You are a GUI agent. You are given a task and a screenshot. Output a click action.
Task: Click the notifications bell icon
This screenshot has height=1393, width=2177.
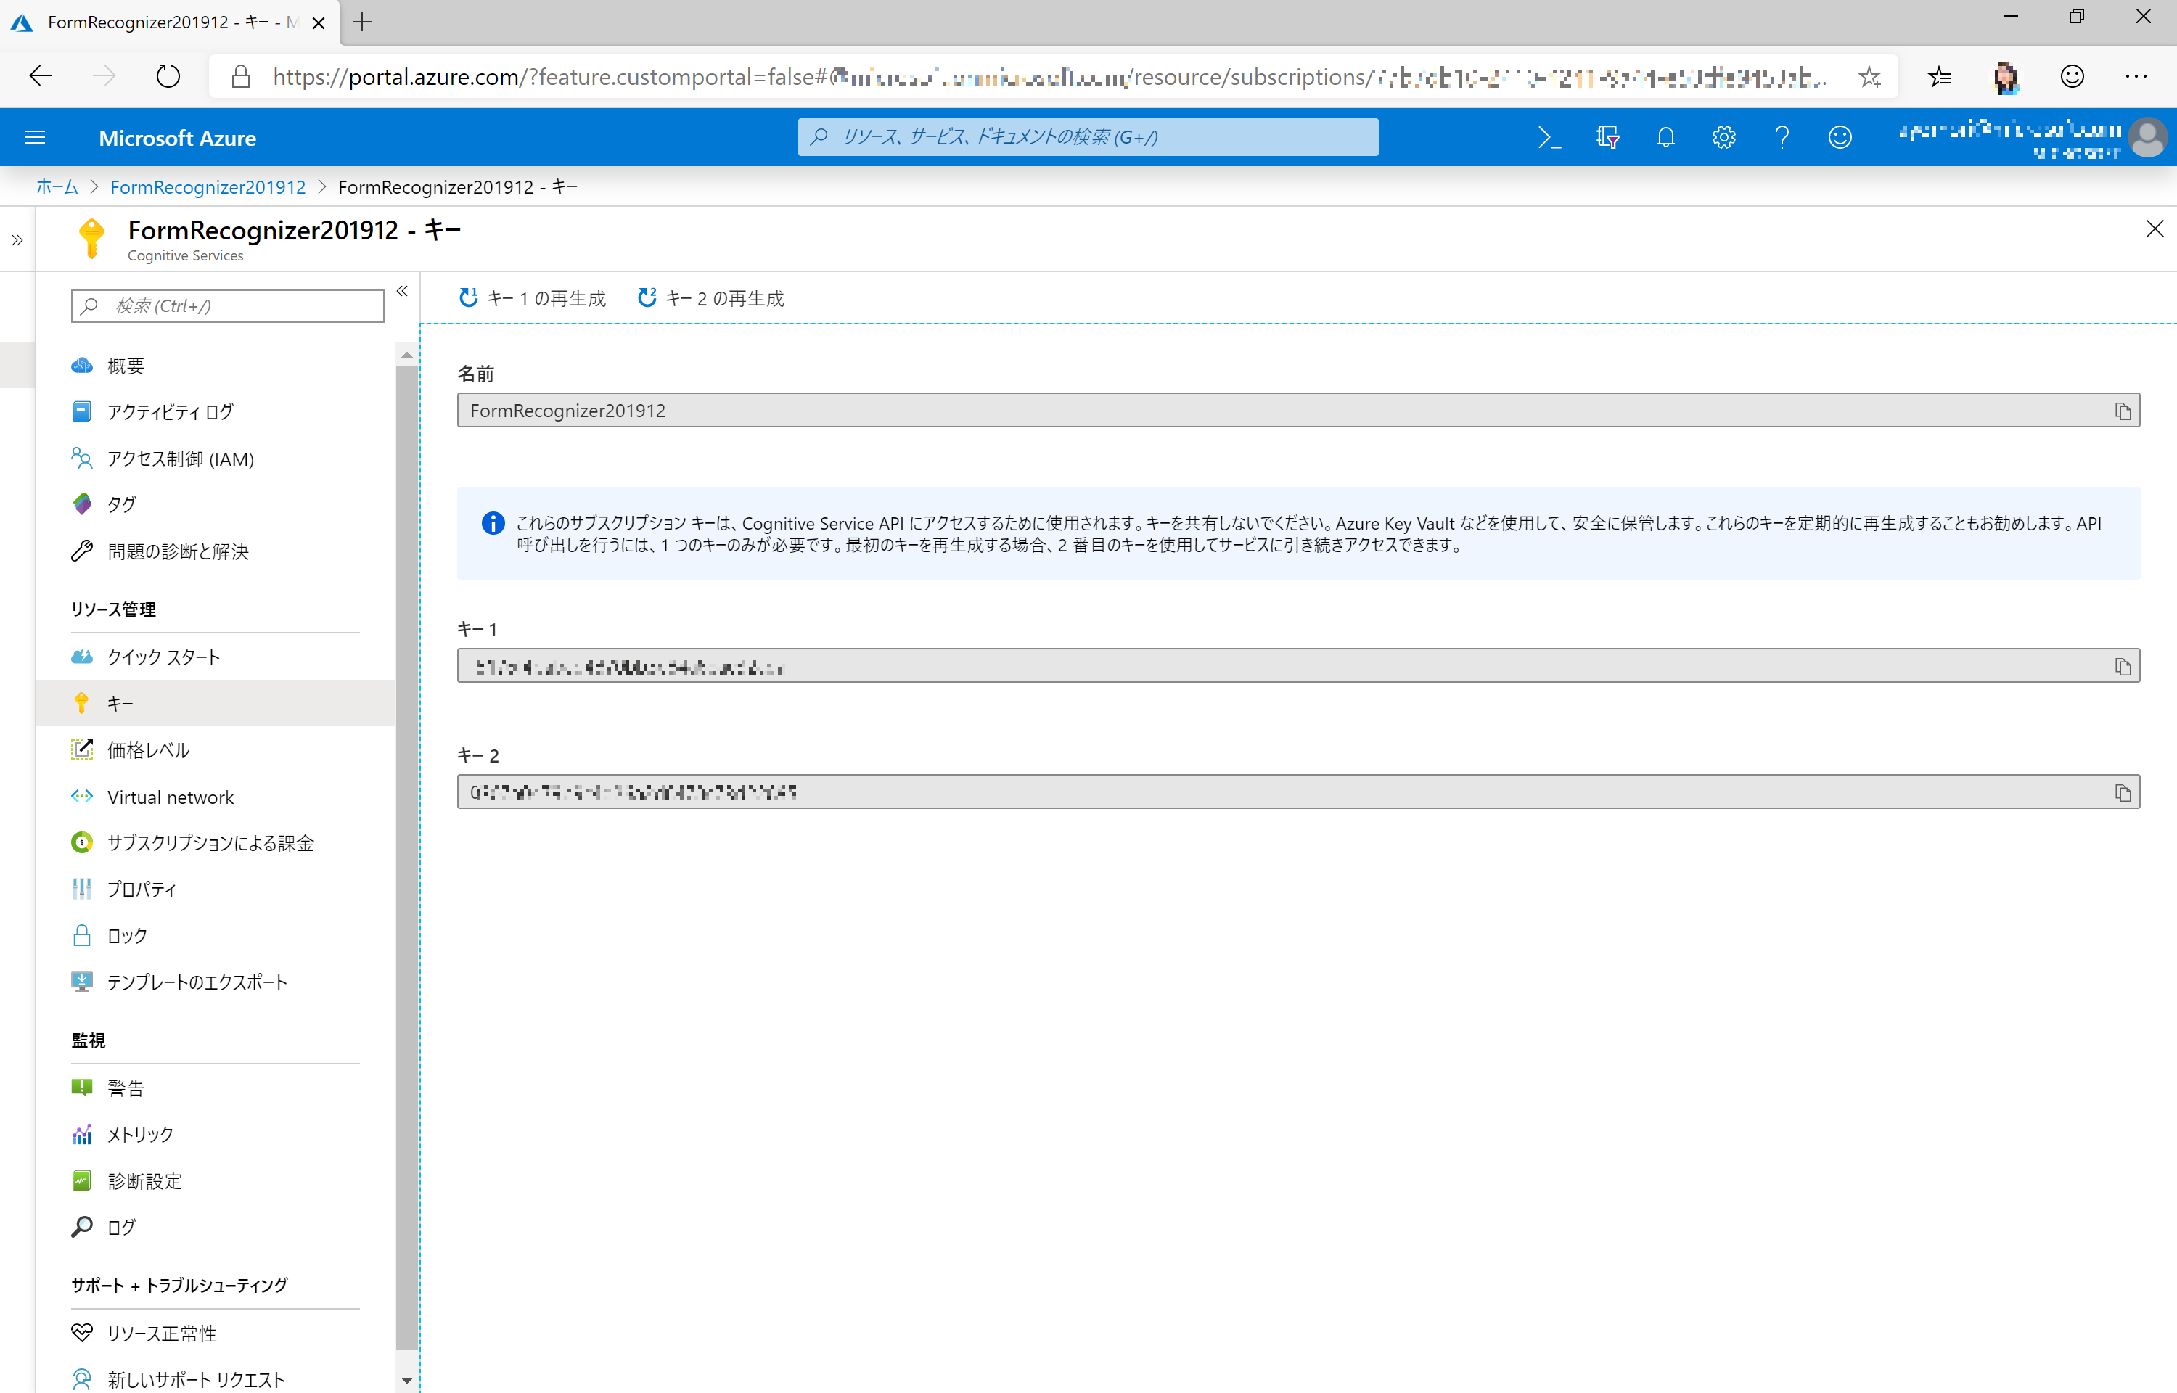(1665, 138)
